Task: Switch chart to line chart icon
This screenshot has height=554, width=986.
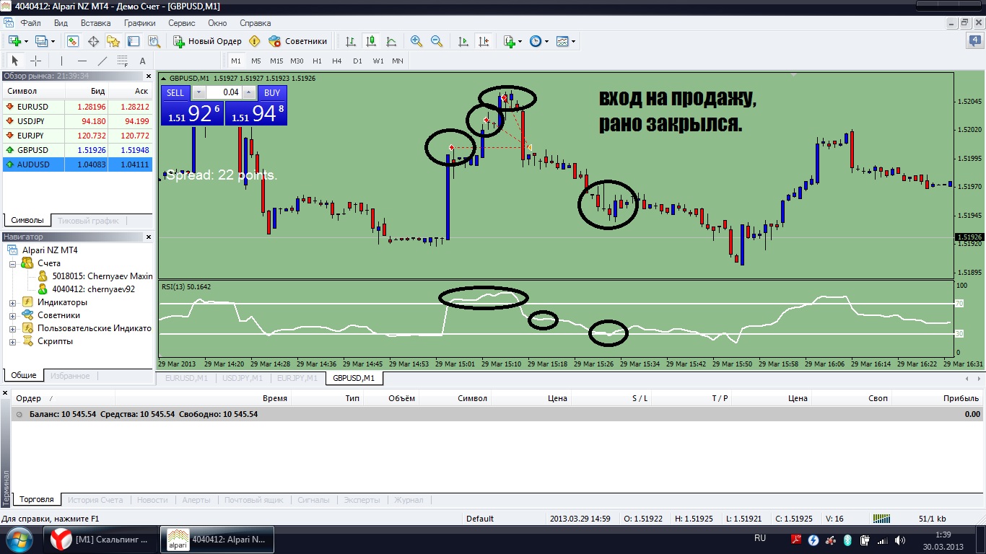Action: (x=391, y=41)
